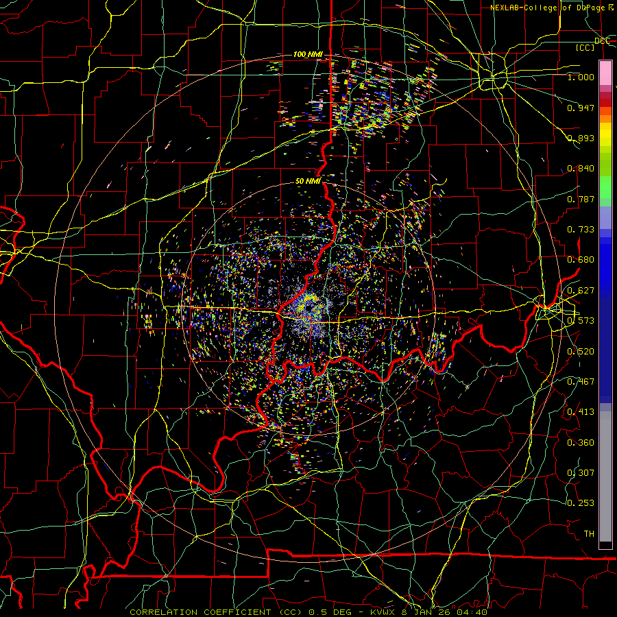
Task: Select the 0.360 value on the color scale
Action: [x=581, y=443]
